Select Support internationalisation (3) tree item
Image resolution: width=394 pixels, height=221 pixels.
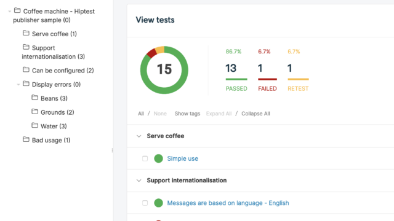coord(54,52)
